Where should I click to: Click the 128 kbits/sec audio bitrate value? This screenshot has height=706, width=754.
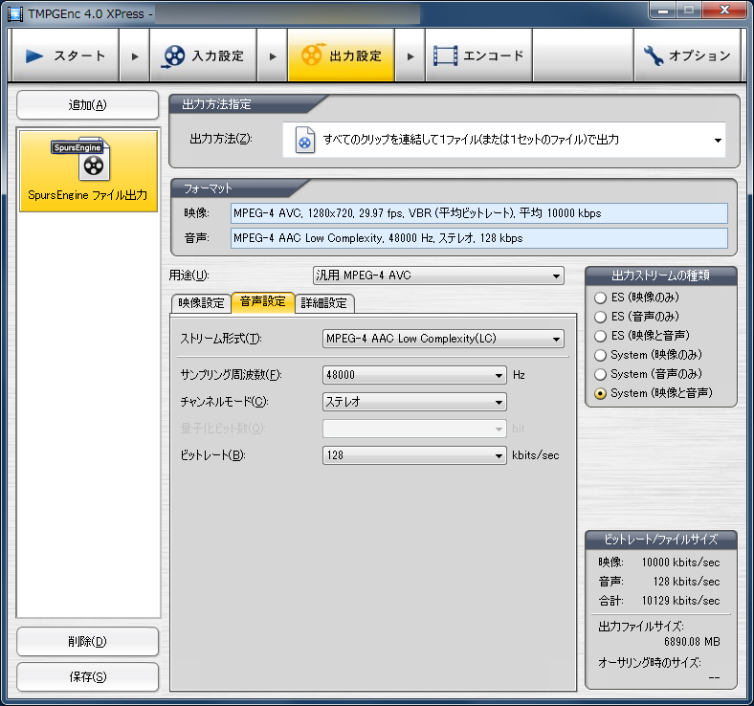point(686,582)
